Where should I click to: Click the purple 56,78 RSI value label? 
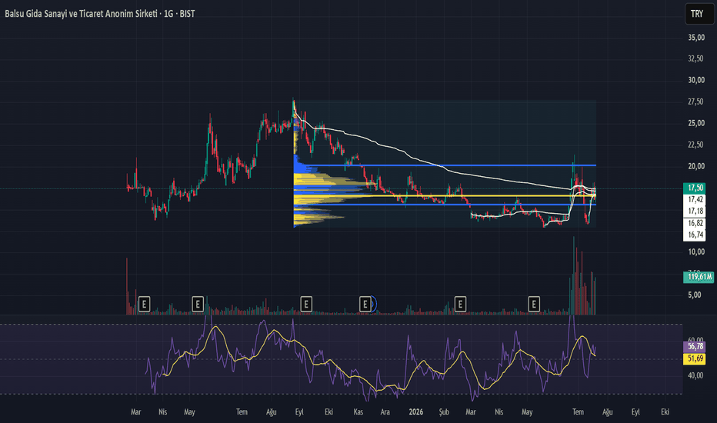pyautogui.click(x=695, y=347)
